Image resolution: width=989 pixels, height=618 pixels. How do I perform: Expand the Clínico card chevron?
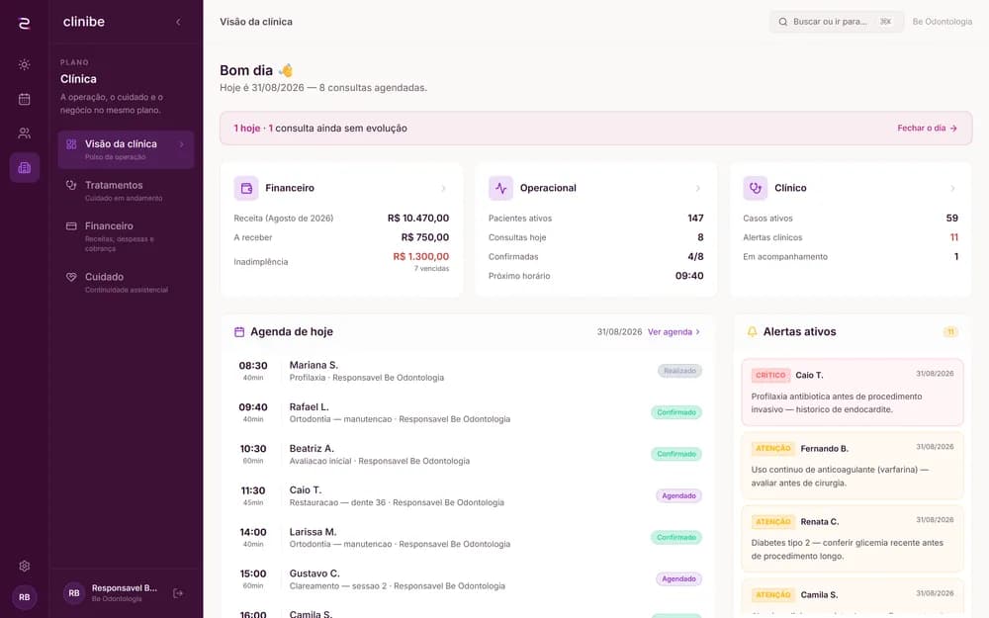pos(952,188)
